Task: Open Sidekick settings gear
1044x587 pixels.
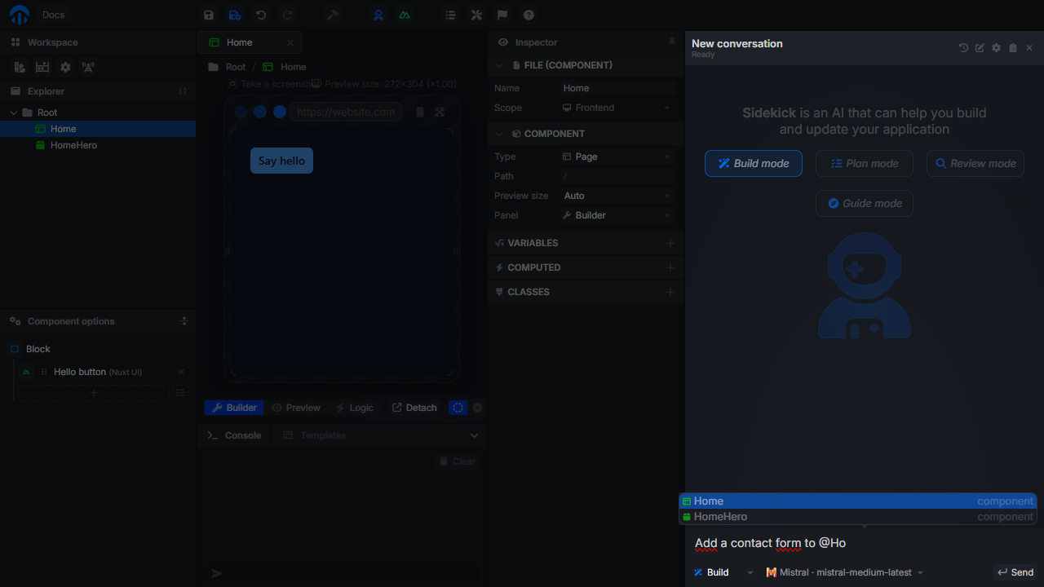Action: point(996,48)
